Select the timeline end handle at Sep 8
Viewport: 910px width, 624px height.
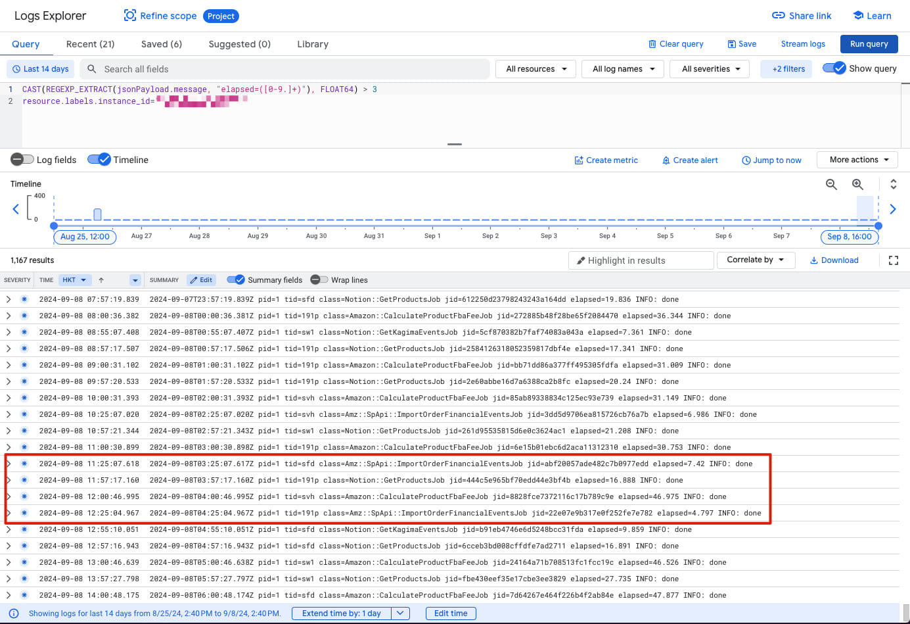click(878, 226)
